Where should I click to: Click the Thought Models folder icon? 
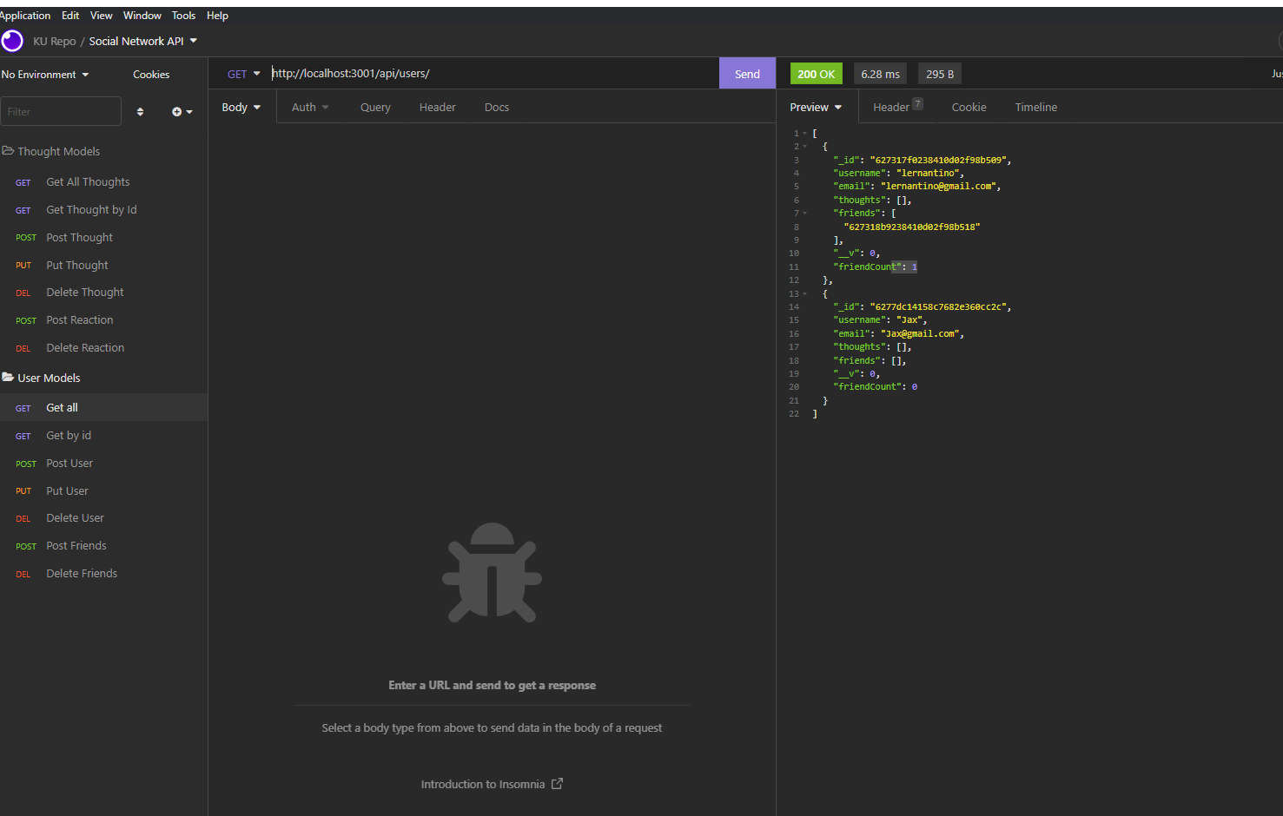point(10,150)
